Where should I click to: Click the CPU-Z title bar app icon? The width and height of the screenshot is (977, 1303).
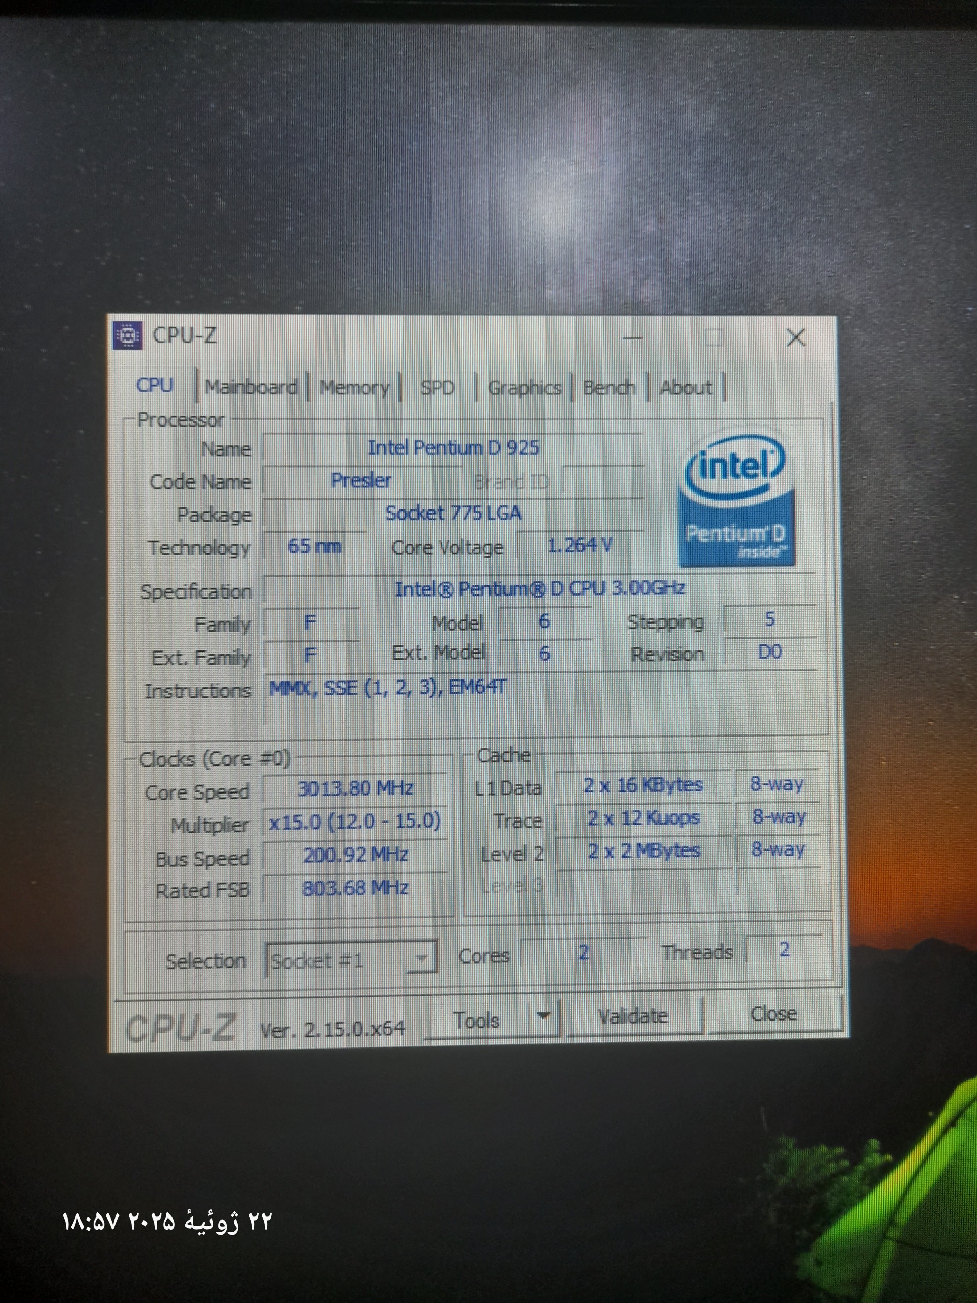128,335
